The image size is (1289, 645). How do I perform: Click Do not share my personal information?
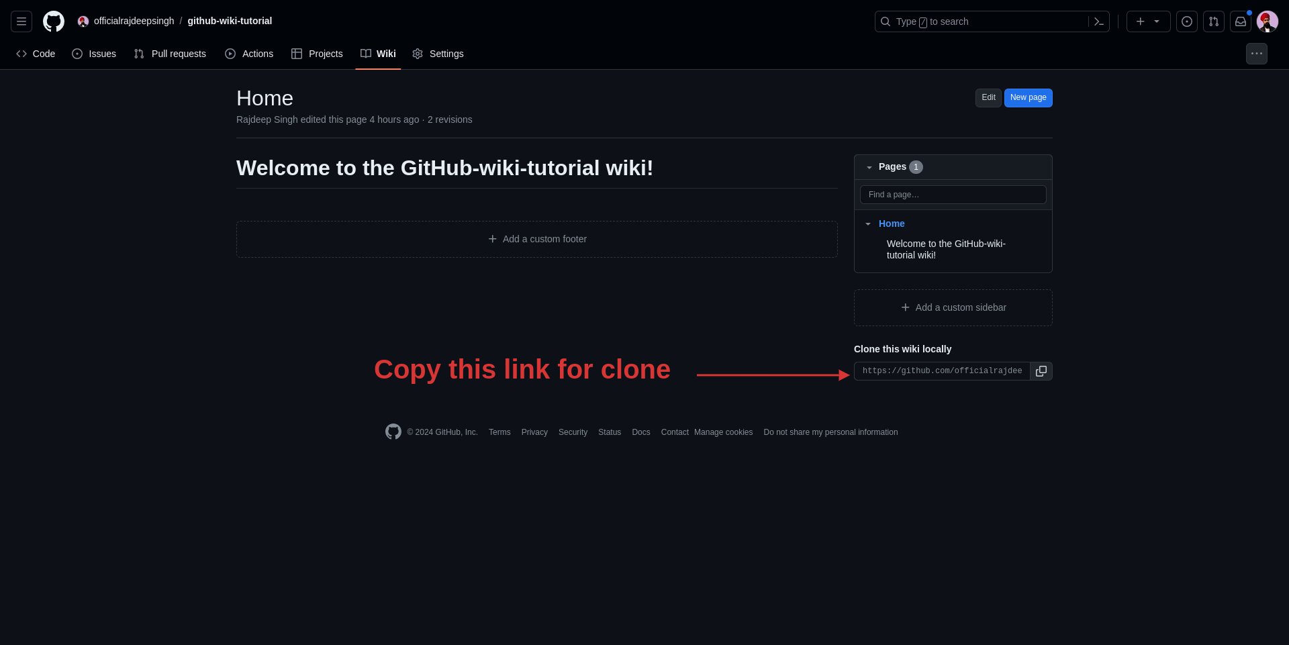coord(830,432)
